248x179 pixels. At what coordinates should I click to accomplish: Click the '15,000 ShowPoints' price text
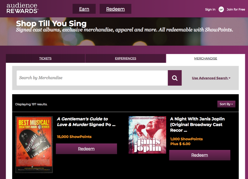tap(74, 137)
